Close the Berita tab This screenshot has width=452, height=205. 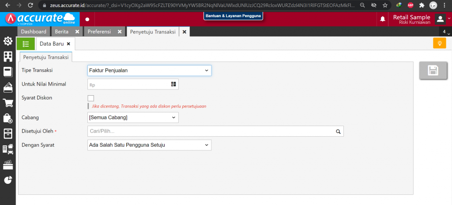coord(77,32)
